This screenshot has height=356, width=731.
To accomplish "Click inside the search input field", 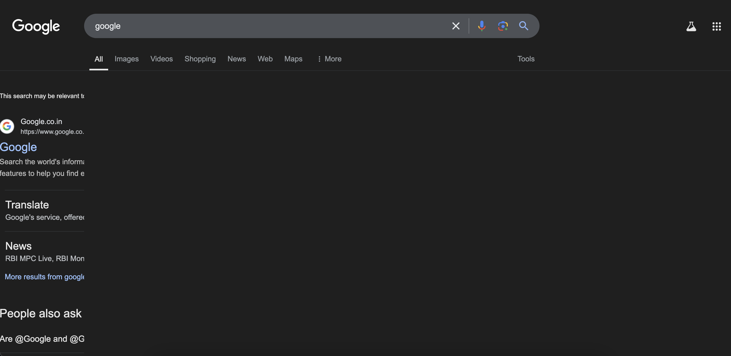I will [255, 26].
